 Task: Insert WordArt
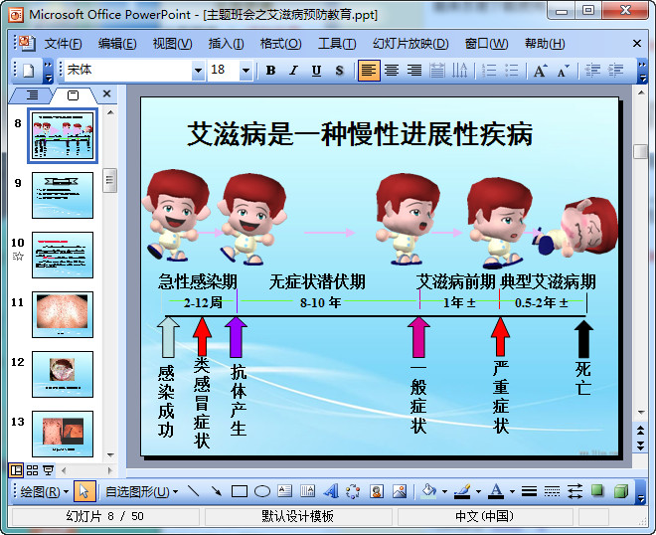point(331,491)
